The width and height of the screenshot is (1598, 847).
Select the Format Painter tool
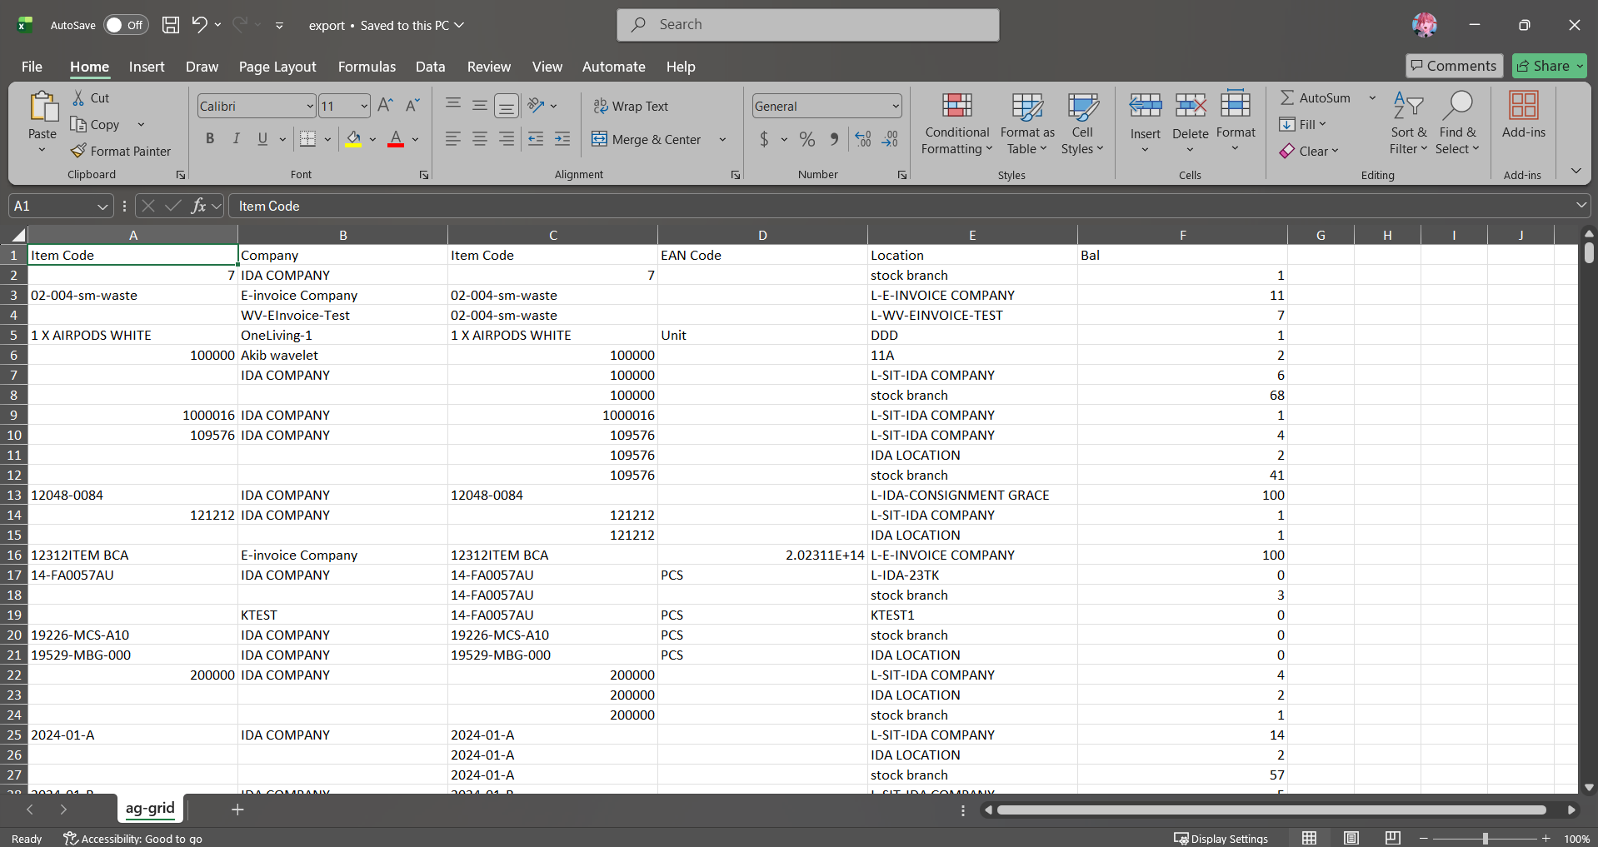(x=122, y=151)
